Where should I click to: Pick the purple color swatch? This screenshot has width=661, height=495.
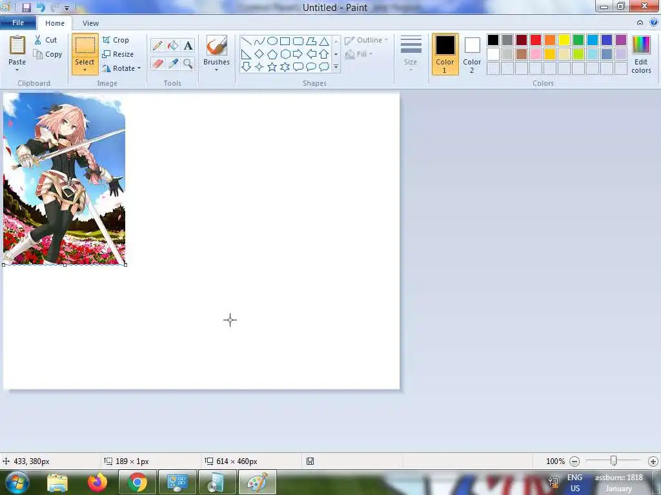pos(621,40)
